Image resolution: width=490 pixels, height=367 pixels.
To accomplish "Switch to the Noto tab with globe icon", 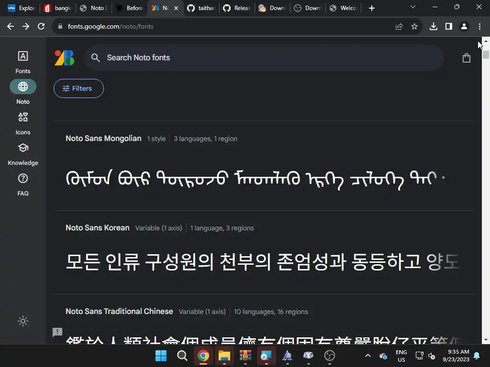I will click(93, 8).
